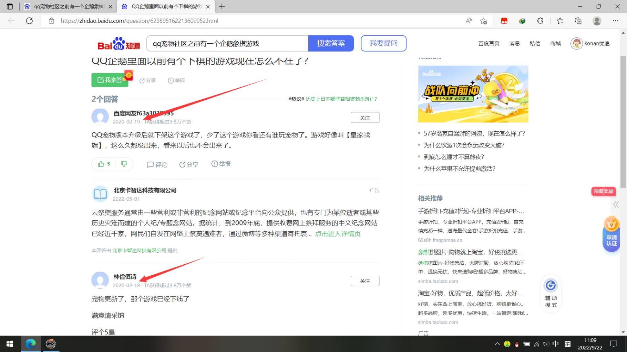Switch to the first browser tab qq宠物社区
The height and width of the screenshot is (352, 627).
click(68, 7)
